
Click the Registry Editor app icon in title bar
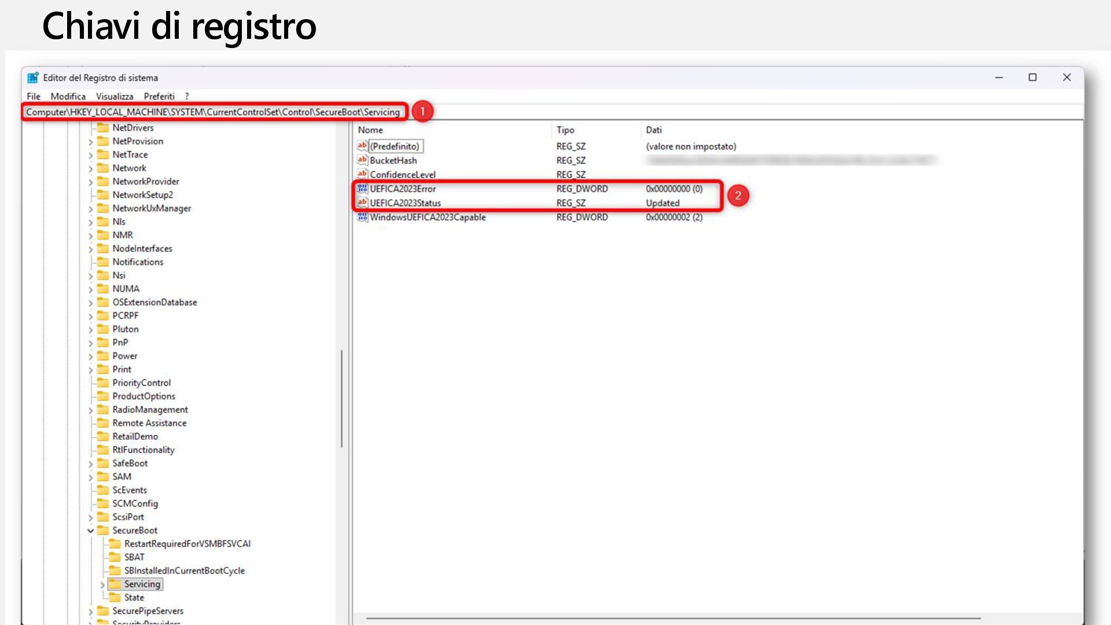pos(33,78)
